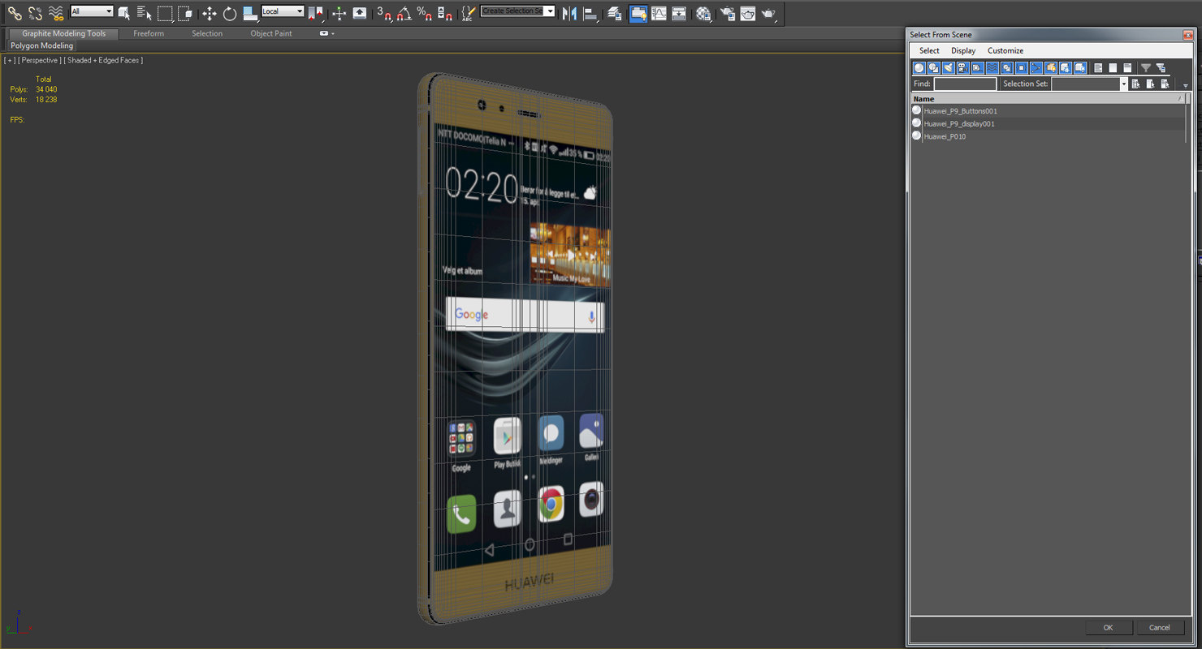Sort list by Name column header

[1048, 99]
